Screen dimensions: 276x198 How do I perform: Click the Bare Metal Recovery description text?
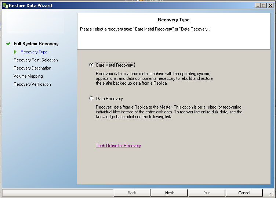[x=154, y=78]
